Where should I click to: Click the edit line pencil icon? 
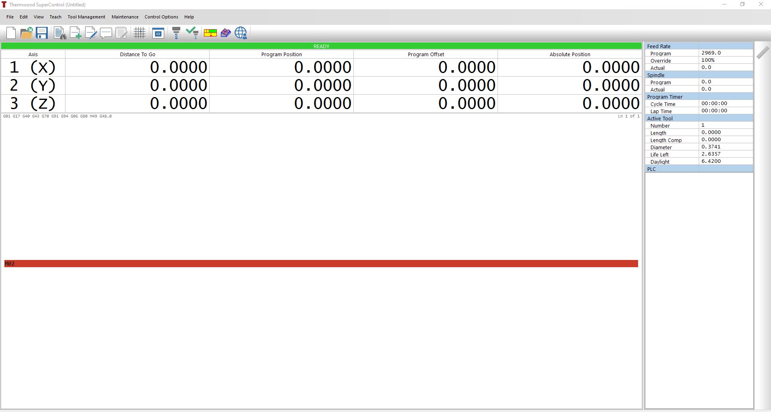tap(91, 33)
